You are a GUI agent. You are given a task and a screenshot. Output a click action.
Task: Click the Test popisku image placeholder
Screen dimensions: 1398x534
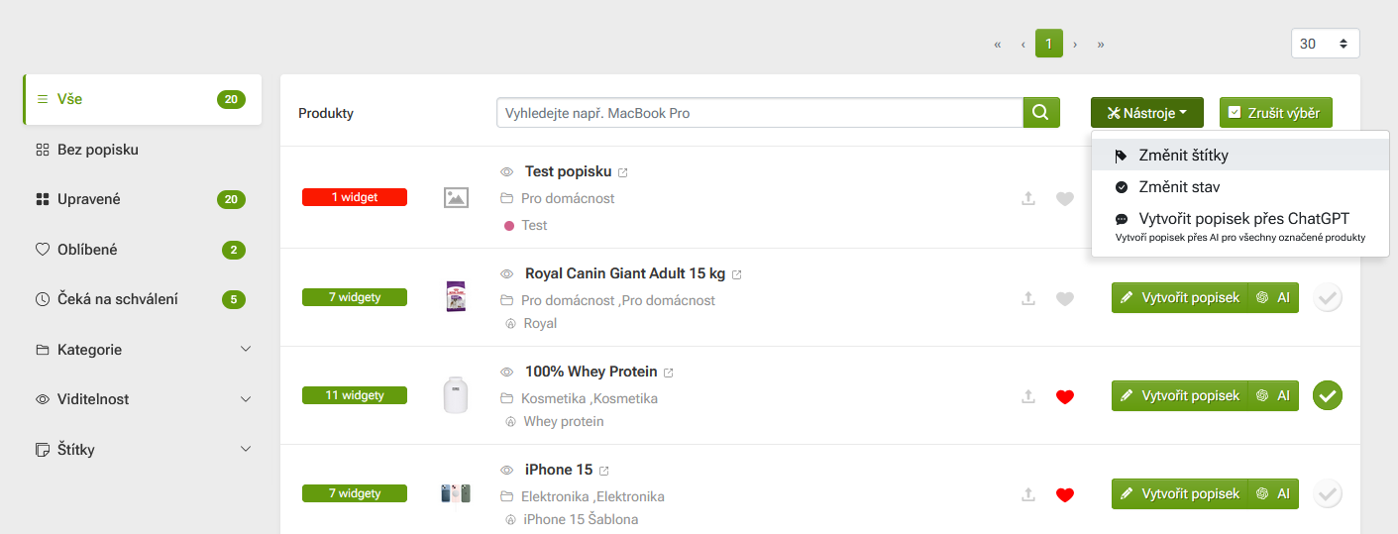(x=456, y=197)
